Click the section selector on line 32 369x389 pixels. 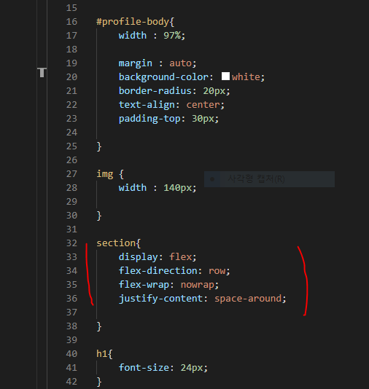[x=116, y=243]
